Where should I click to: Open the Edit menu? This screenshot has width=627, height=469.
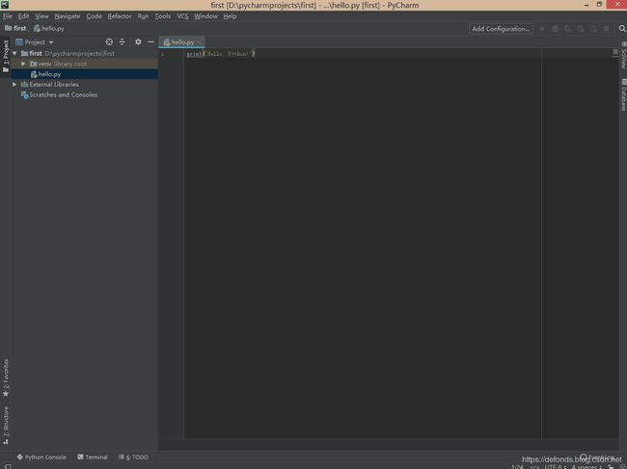pyautogui.click(x=23, y=16)
